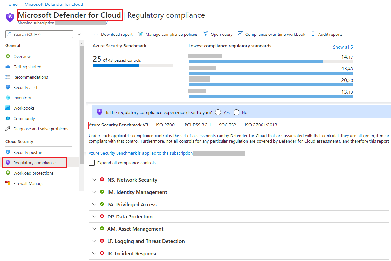Viewport: 391px width, 261px height.
Task: Click the Regulatory compliance purple shield icon
Action: [x=8, y=163]
